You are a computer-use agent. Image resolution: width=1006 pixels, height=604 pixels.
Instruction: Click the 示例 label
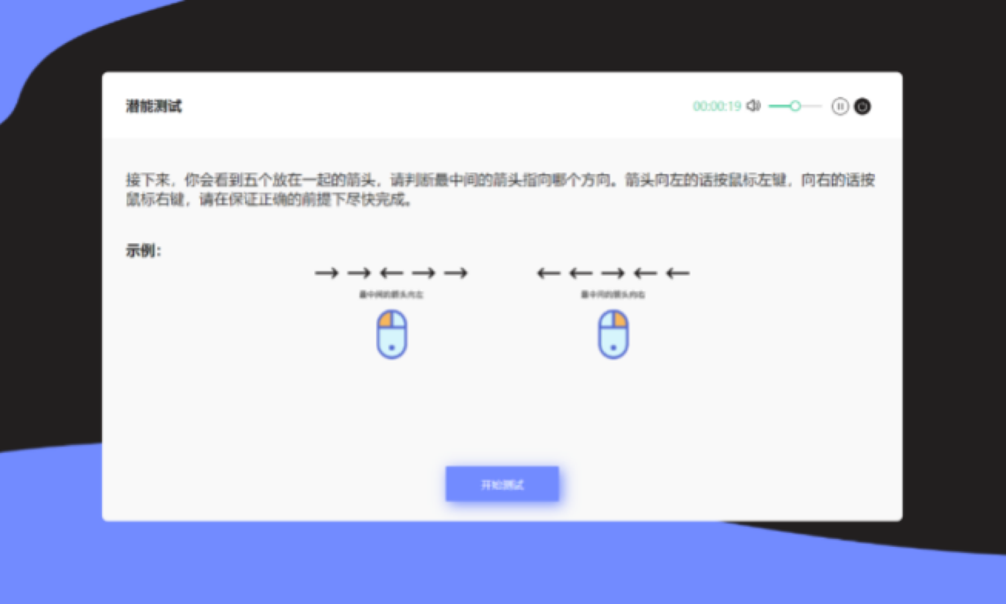click(143, 251)
